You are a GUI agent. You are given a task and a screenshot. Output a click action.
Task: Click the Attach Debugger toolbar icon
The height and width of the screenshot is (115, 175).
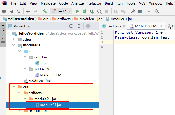[x=116, y=11]
